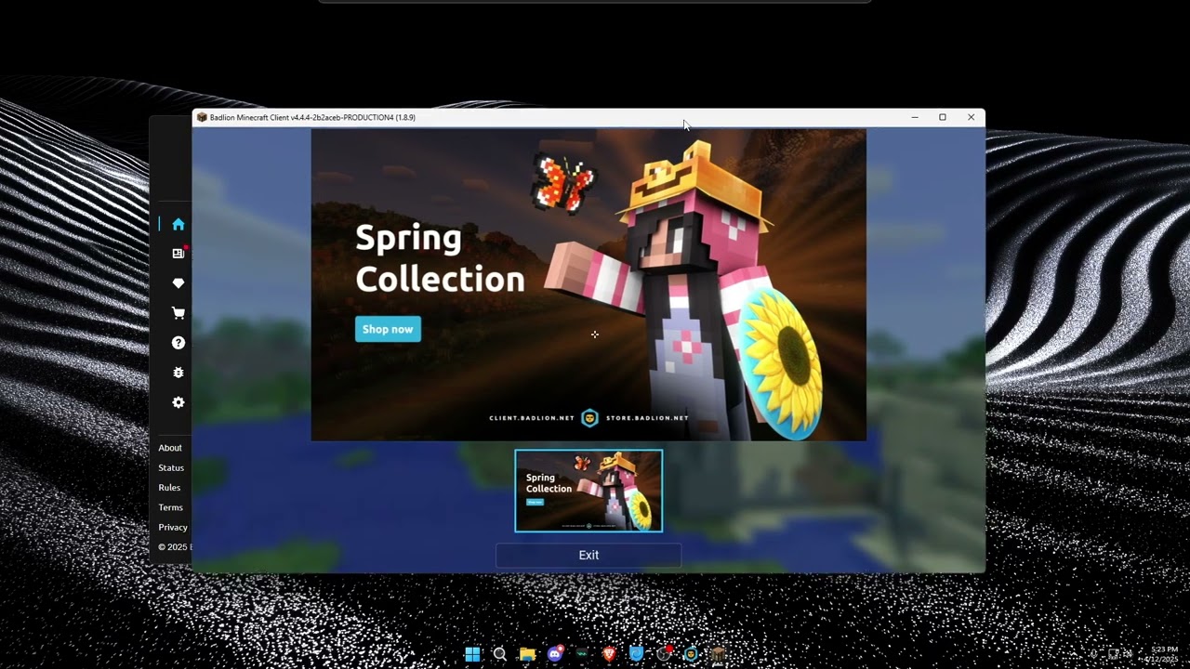The height and width of the screenshot is (669, 1190).
Task: Minimize the Badlion Minecraft Client window
Action: click(x=915, y=117)
